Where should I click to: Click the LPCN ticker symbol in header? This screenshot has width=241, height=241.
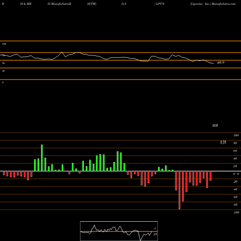click(161, 4)
